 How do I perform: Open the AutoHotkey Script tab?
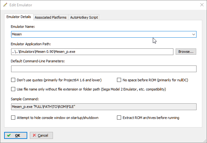[x=84, y=17]
